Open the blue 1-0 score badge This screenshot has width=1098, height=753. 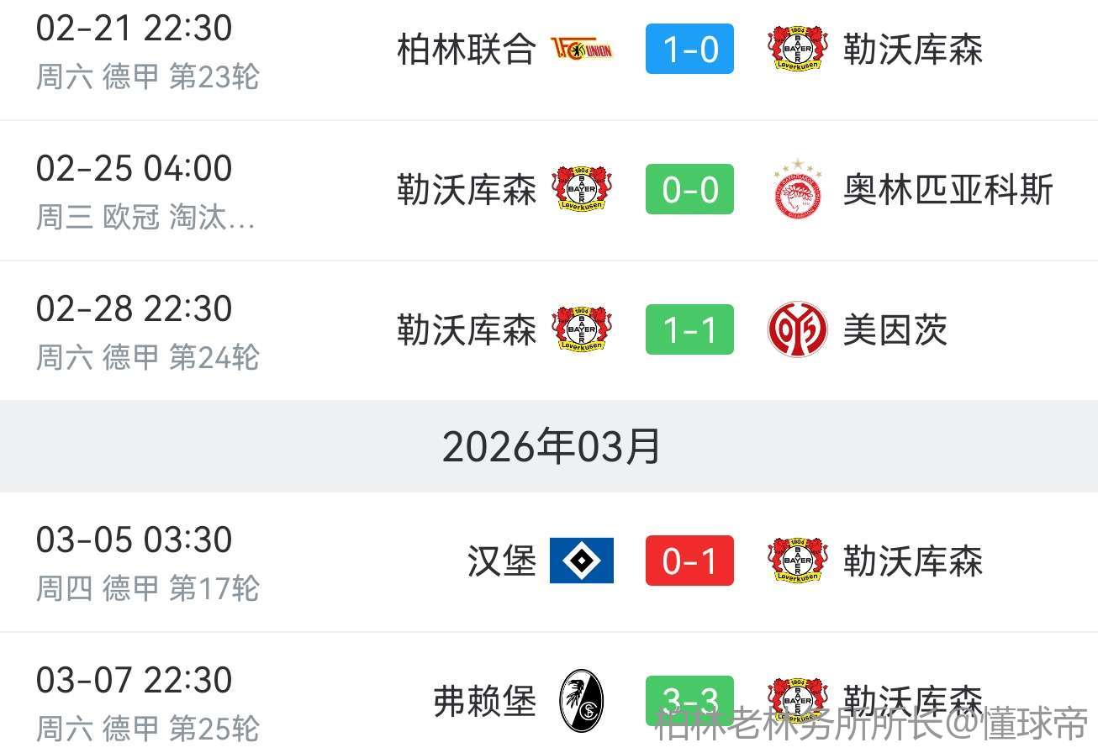689,50
